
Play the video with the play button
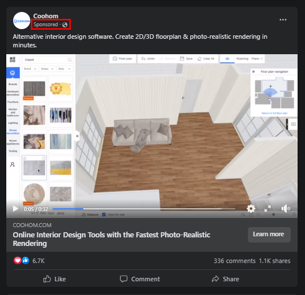pyautogui.click(x=15, y=209)
